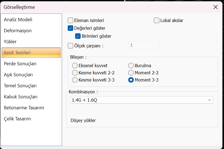
Task: Select Moment 2-2 radio button
Action: [x=131, y=73]
